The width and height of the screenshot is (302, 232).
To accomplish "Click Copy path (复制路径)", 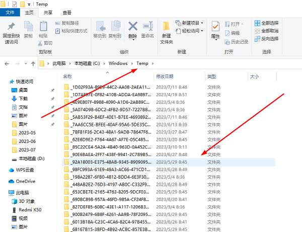I will pos(67,23).
